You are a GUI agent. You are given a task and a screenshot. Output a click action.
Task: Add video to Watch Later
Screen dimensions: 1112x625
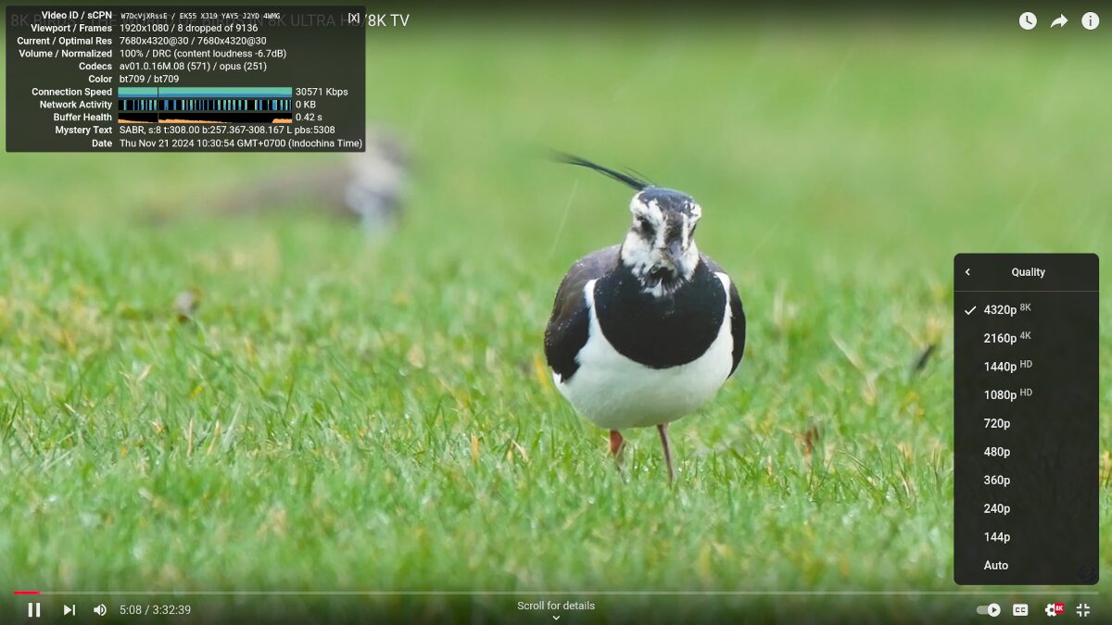click(1028, 20)
